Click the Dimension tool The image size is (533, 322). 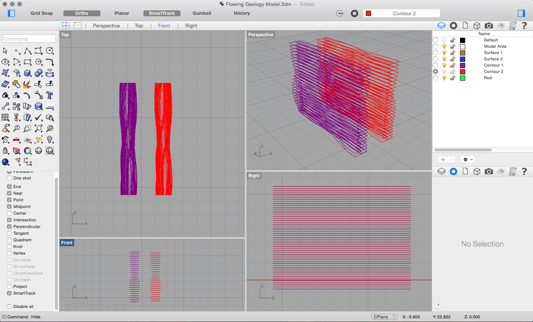click(x=27, y=162)
